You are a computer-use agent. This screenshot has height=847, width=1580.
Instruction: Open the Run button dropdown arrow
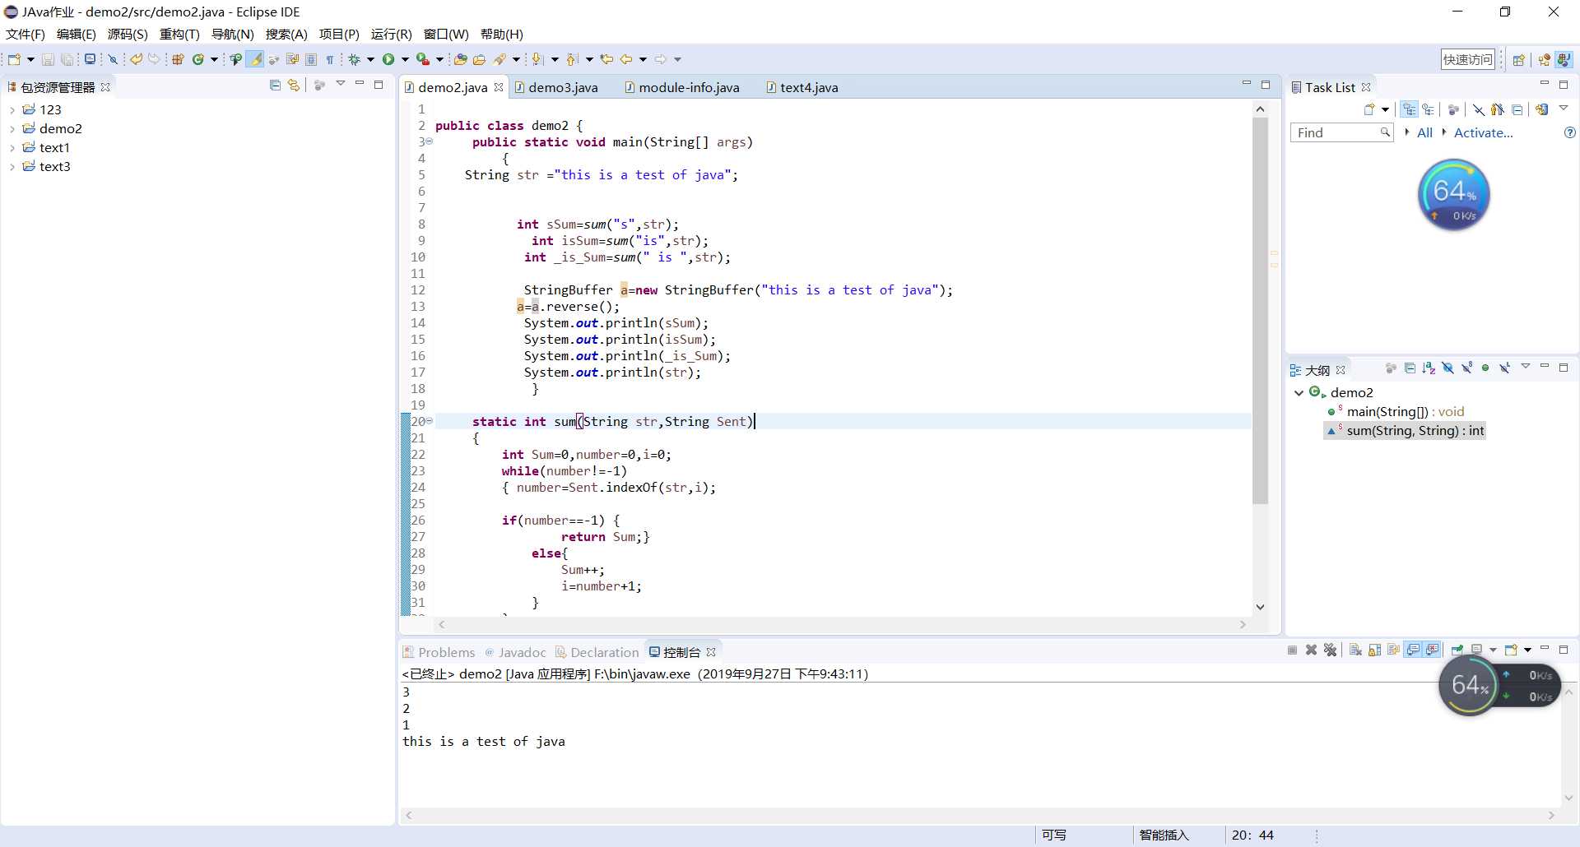point(404,59)
